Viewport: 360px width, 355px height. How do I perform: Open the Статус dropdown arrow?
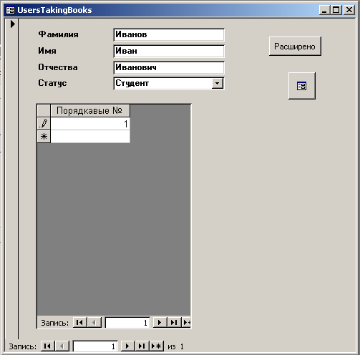click(218, 83)
